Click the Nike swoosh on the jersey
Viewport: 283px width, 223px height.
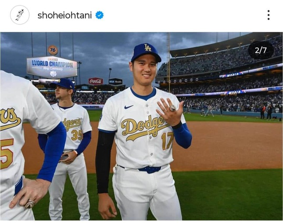tap(129, 107)
